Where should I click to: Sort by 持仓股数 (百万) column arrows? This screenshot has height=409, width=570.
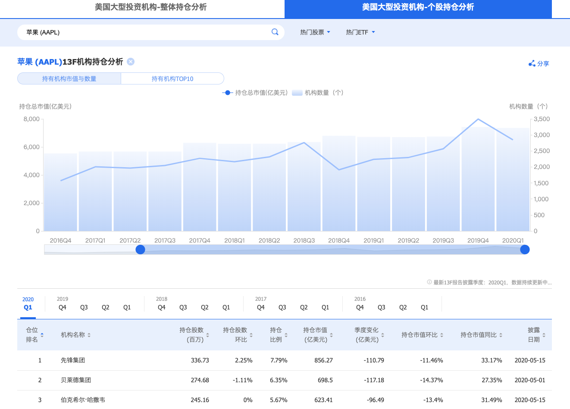coord(207,335)
